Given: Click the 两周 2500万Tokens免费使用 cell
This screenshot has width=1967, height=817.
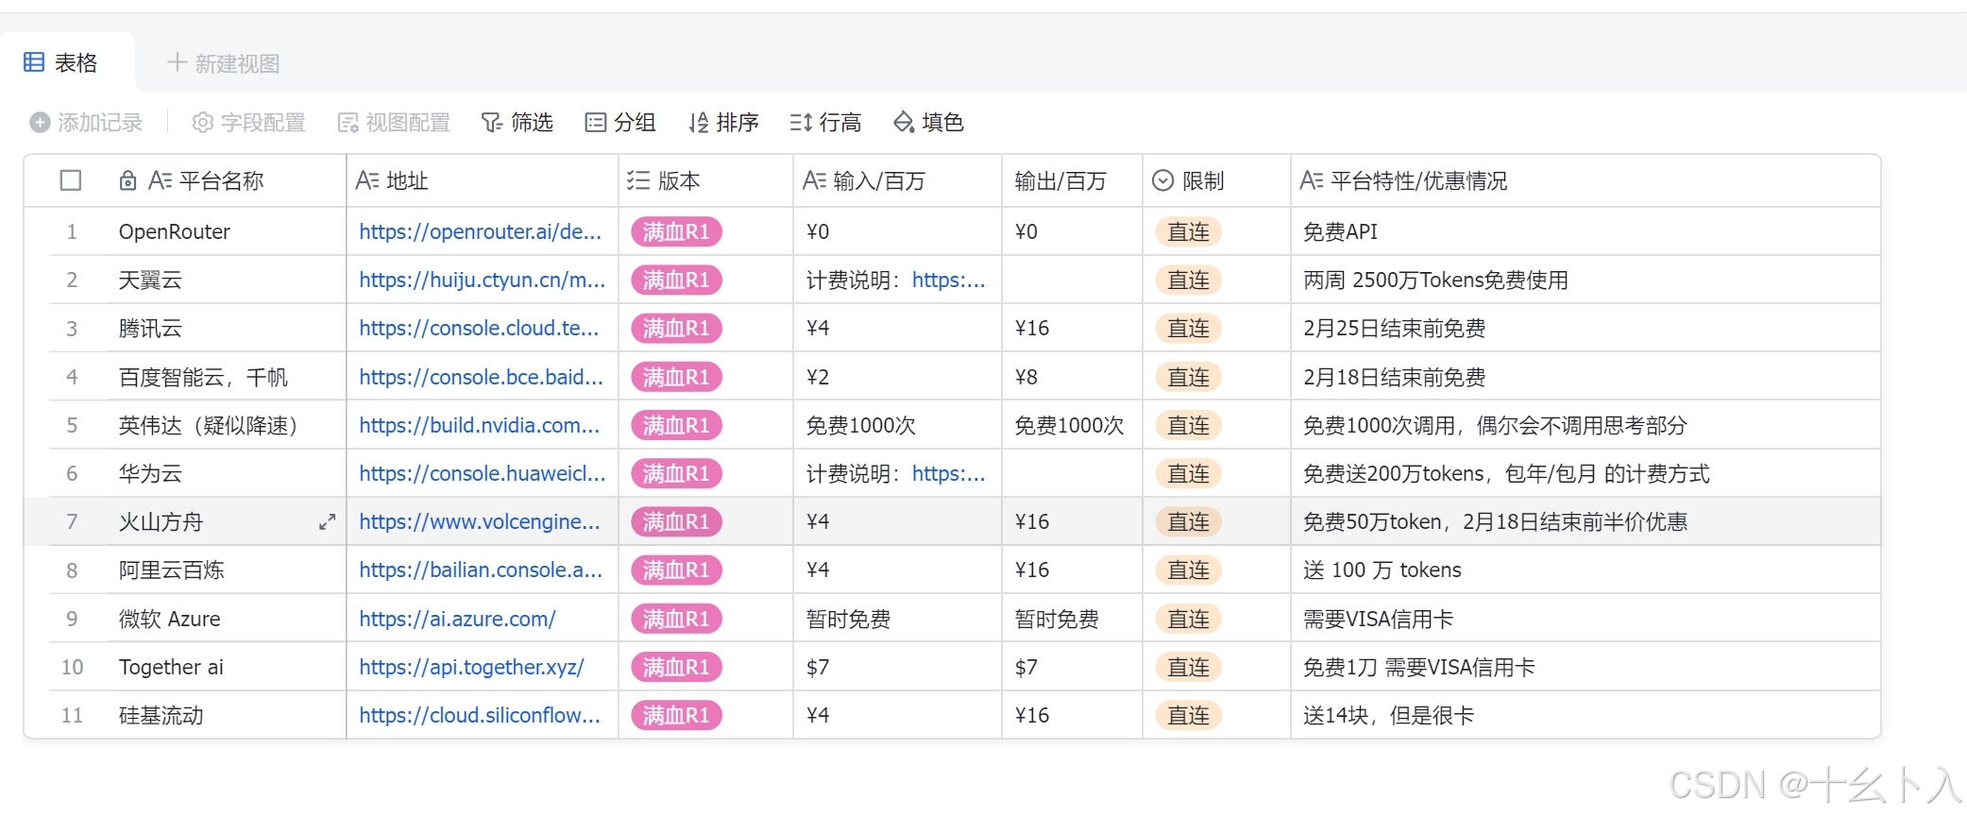Looking at the screenshot, I should point(1585,281).
